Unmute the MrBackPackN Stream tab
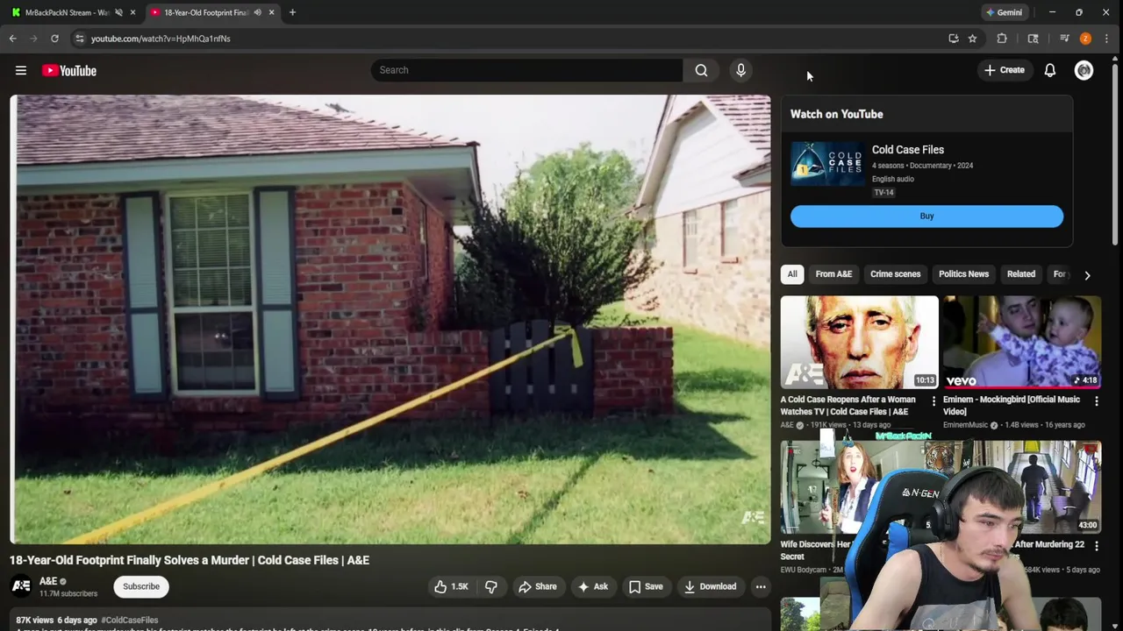 (118, 12)
